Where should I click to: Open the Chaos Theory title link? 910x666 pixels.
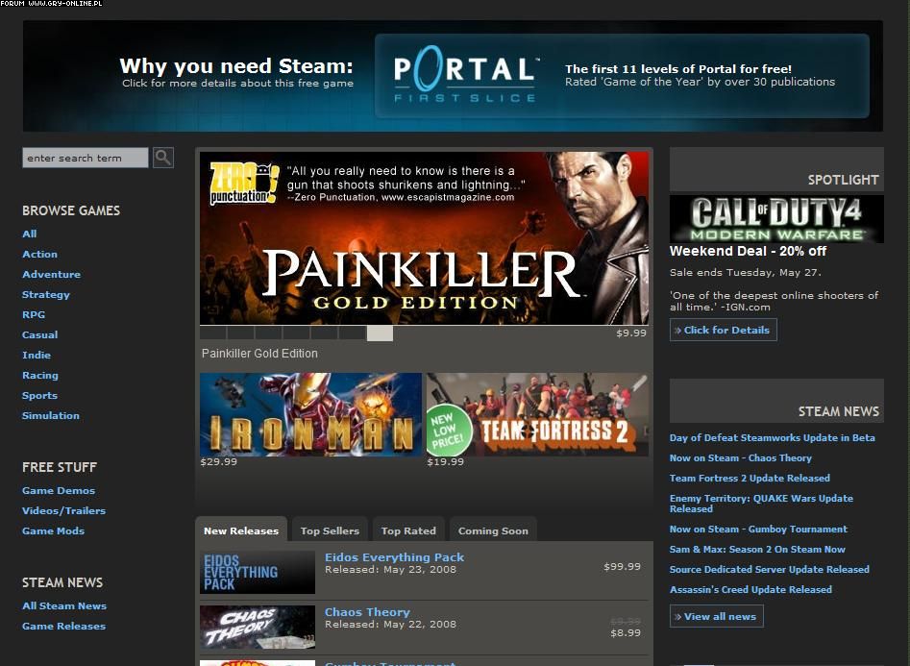(x=367, y=612)
